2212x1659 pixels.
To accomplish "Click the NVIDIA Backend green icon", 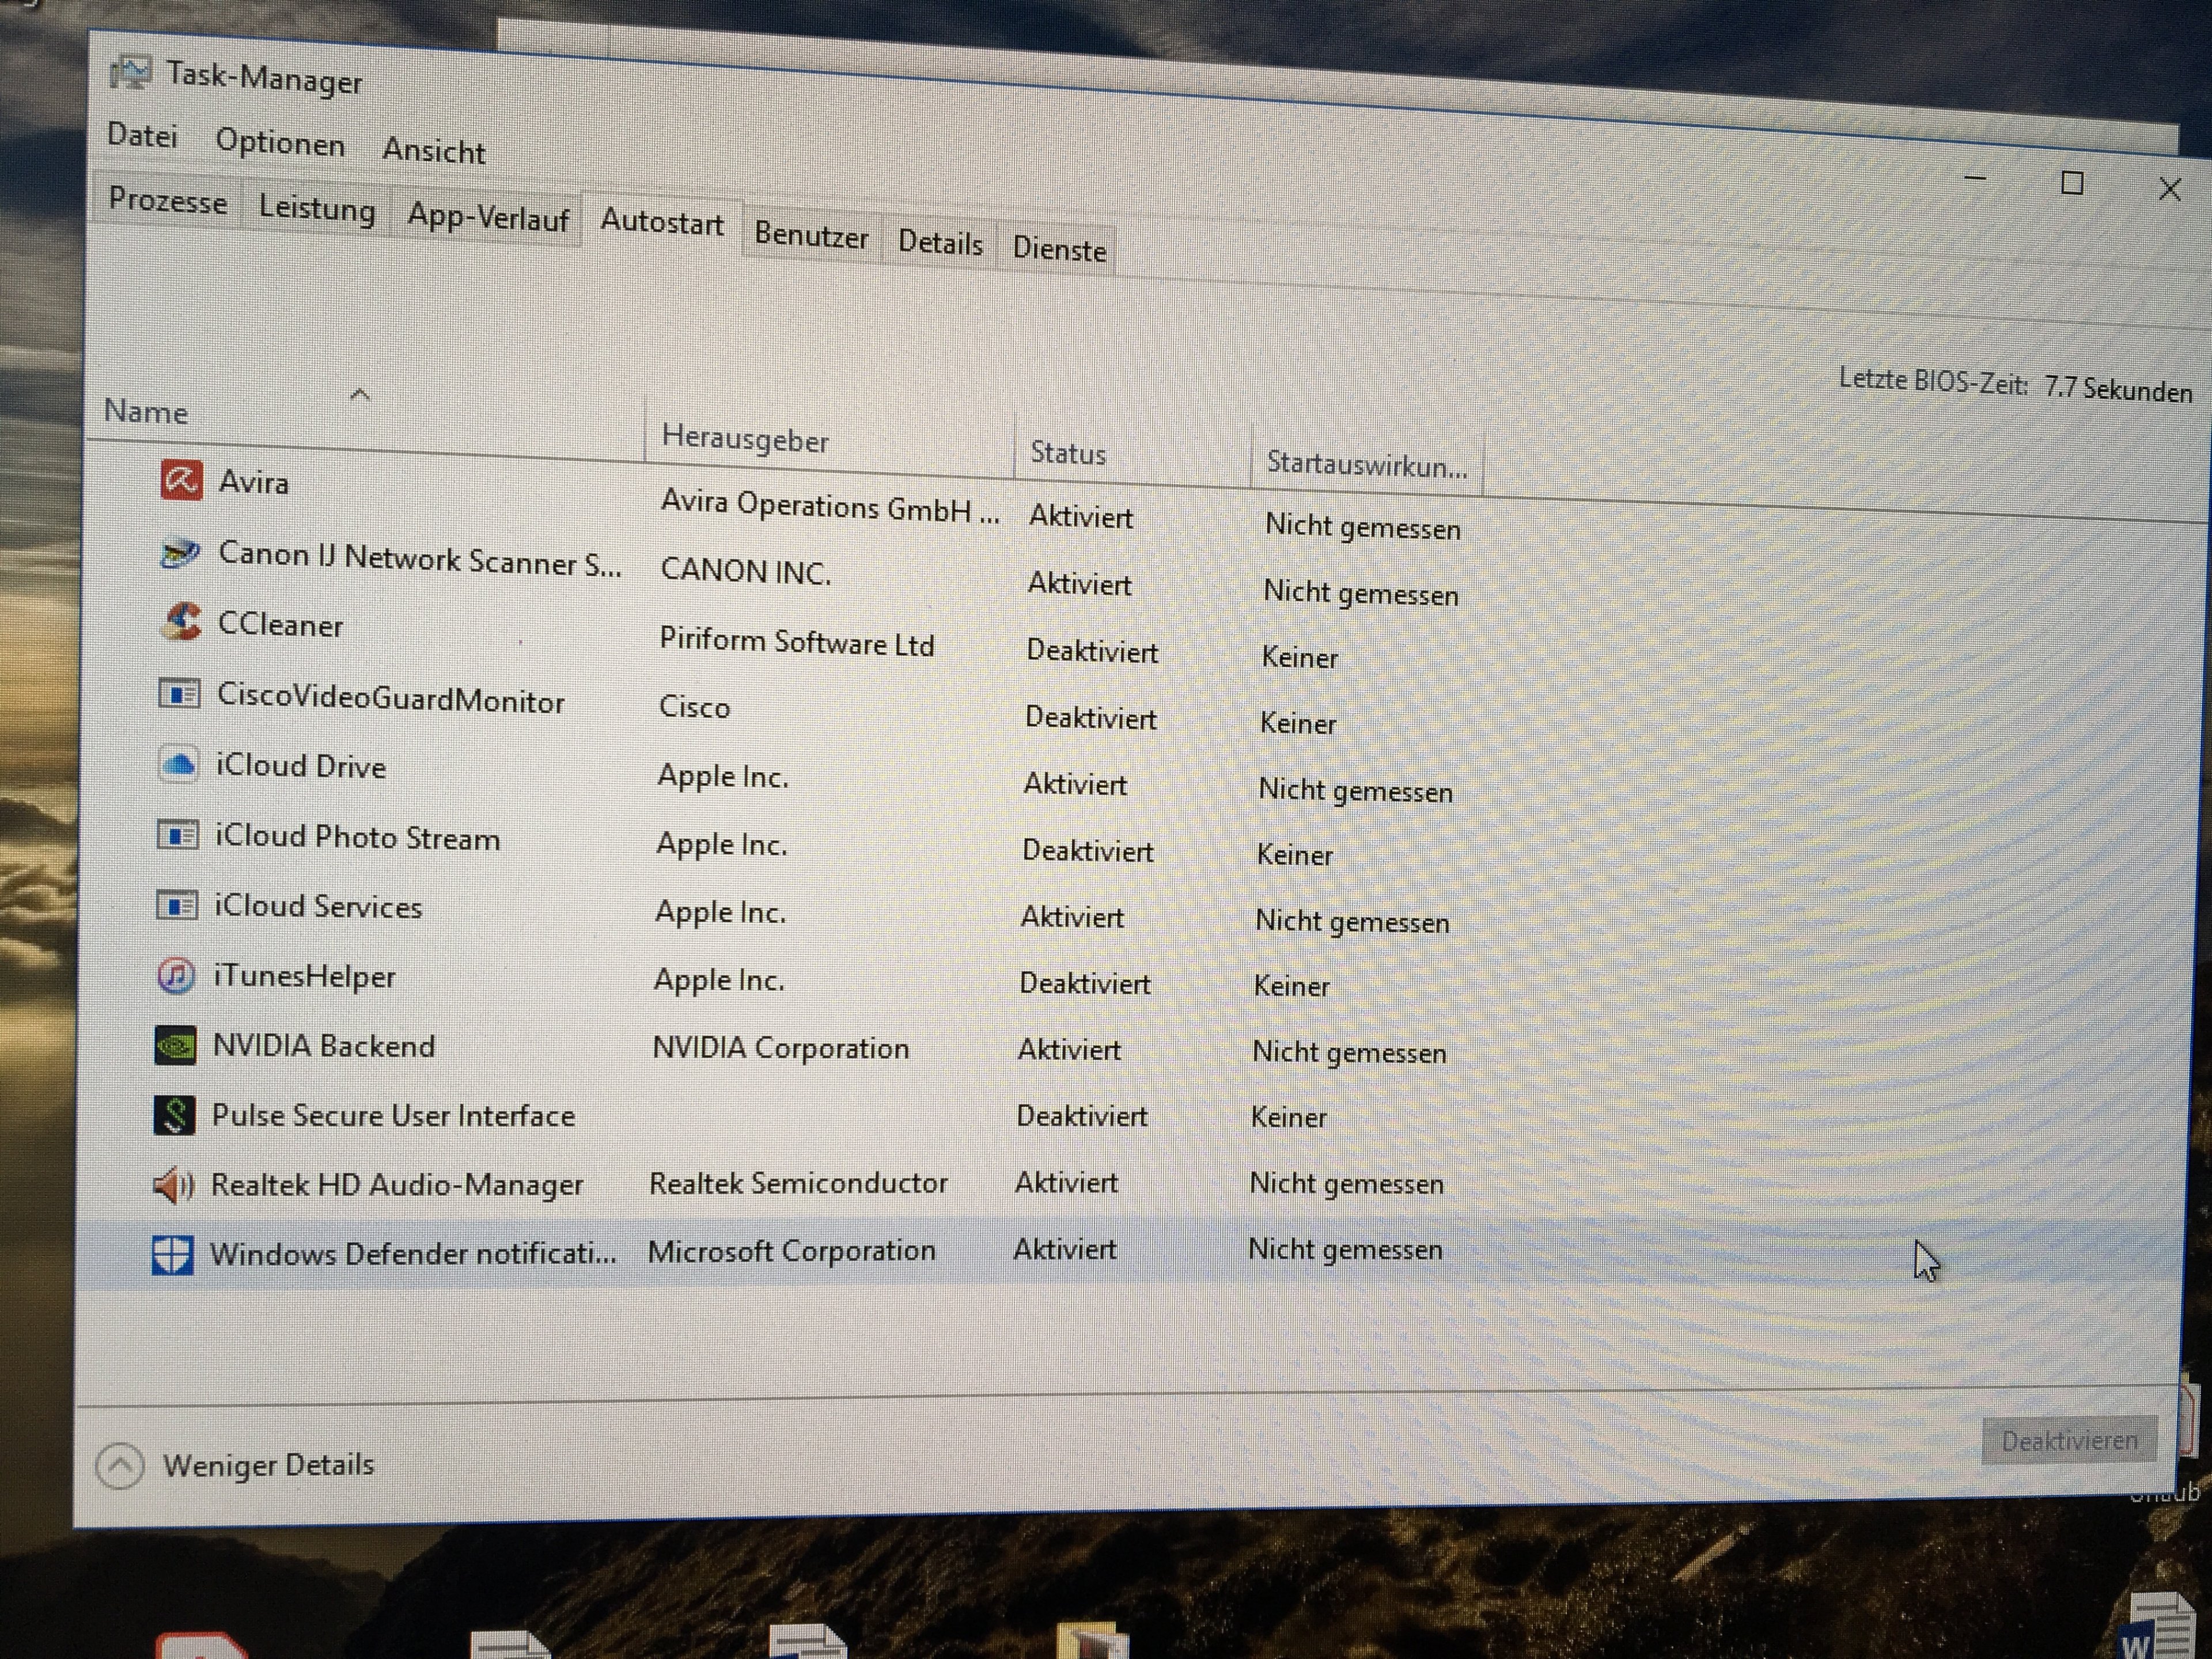I will tap(175, 1046).
